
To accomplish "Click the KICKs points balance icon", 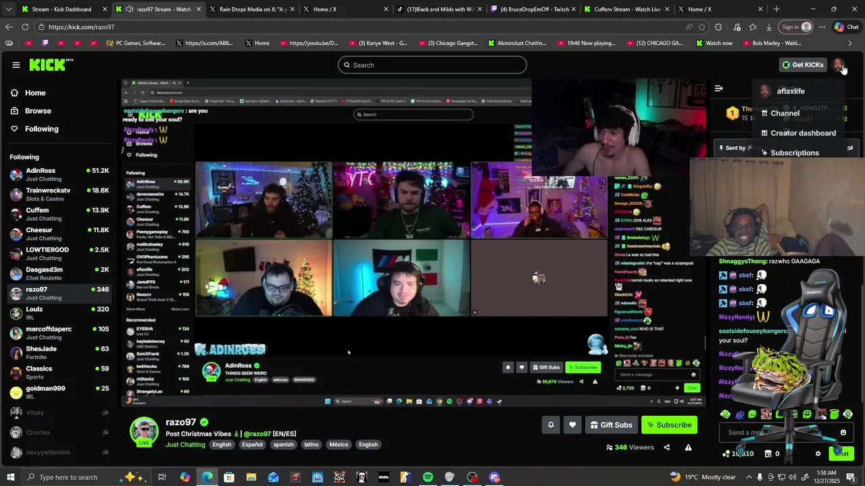I will tap(726, 454).
